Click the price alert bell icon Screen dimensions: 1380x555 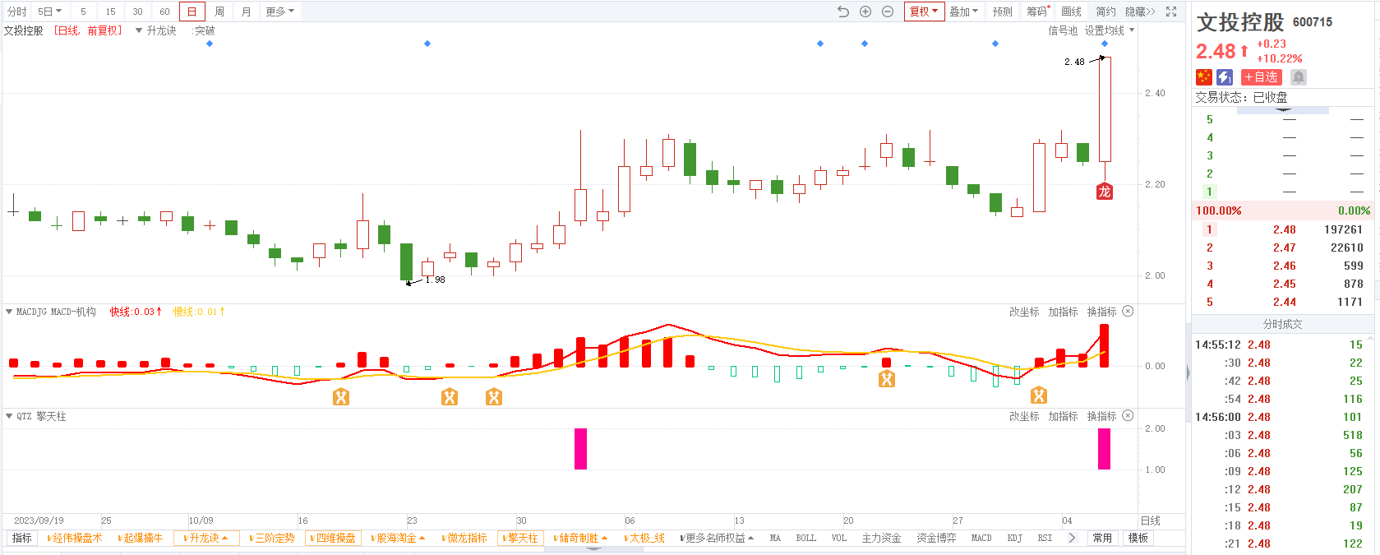coord(1299,76)
